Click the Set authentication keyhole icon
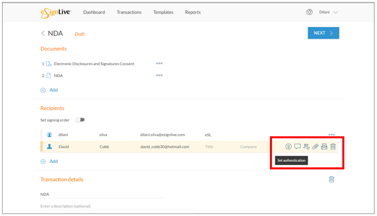377x216 pixels. pos(289,146)
